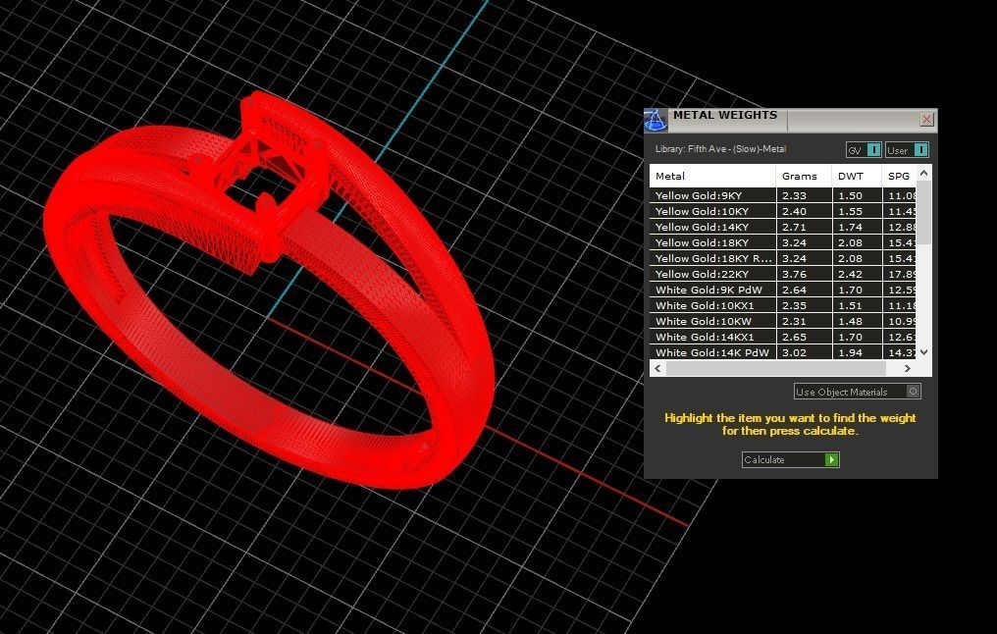Click the 2.71 grams cell
Image resolution: width=997 pixels, height=634 pixels.
pyautogui.click(x=804, y=227)
